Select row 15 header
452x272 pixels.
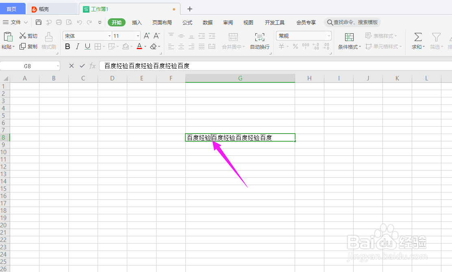4,188
